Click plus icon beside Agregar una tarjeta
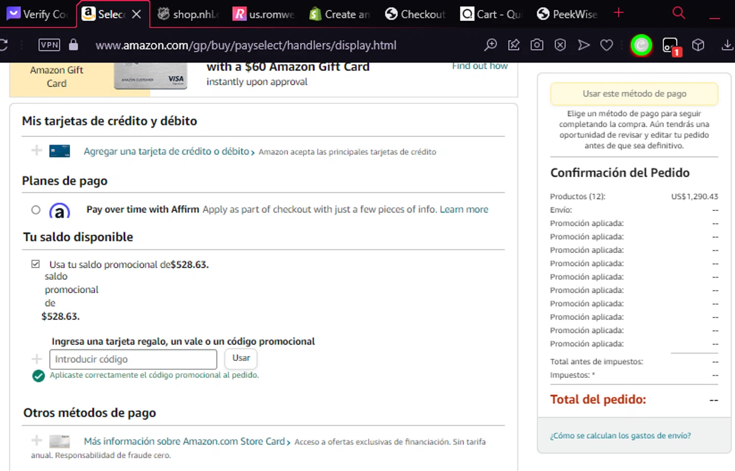This screenshot has width=735, height=471. tap(37, 150)
